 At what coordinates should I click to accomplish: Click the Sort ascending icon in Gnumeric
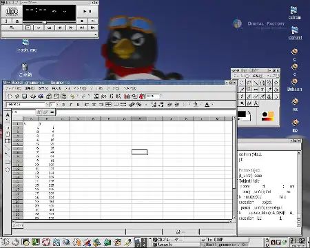click(x=112, y=96)
